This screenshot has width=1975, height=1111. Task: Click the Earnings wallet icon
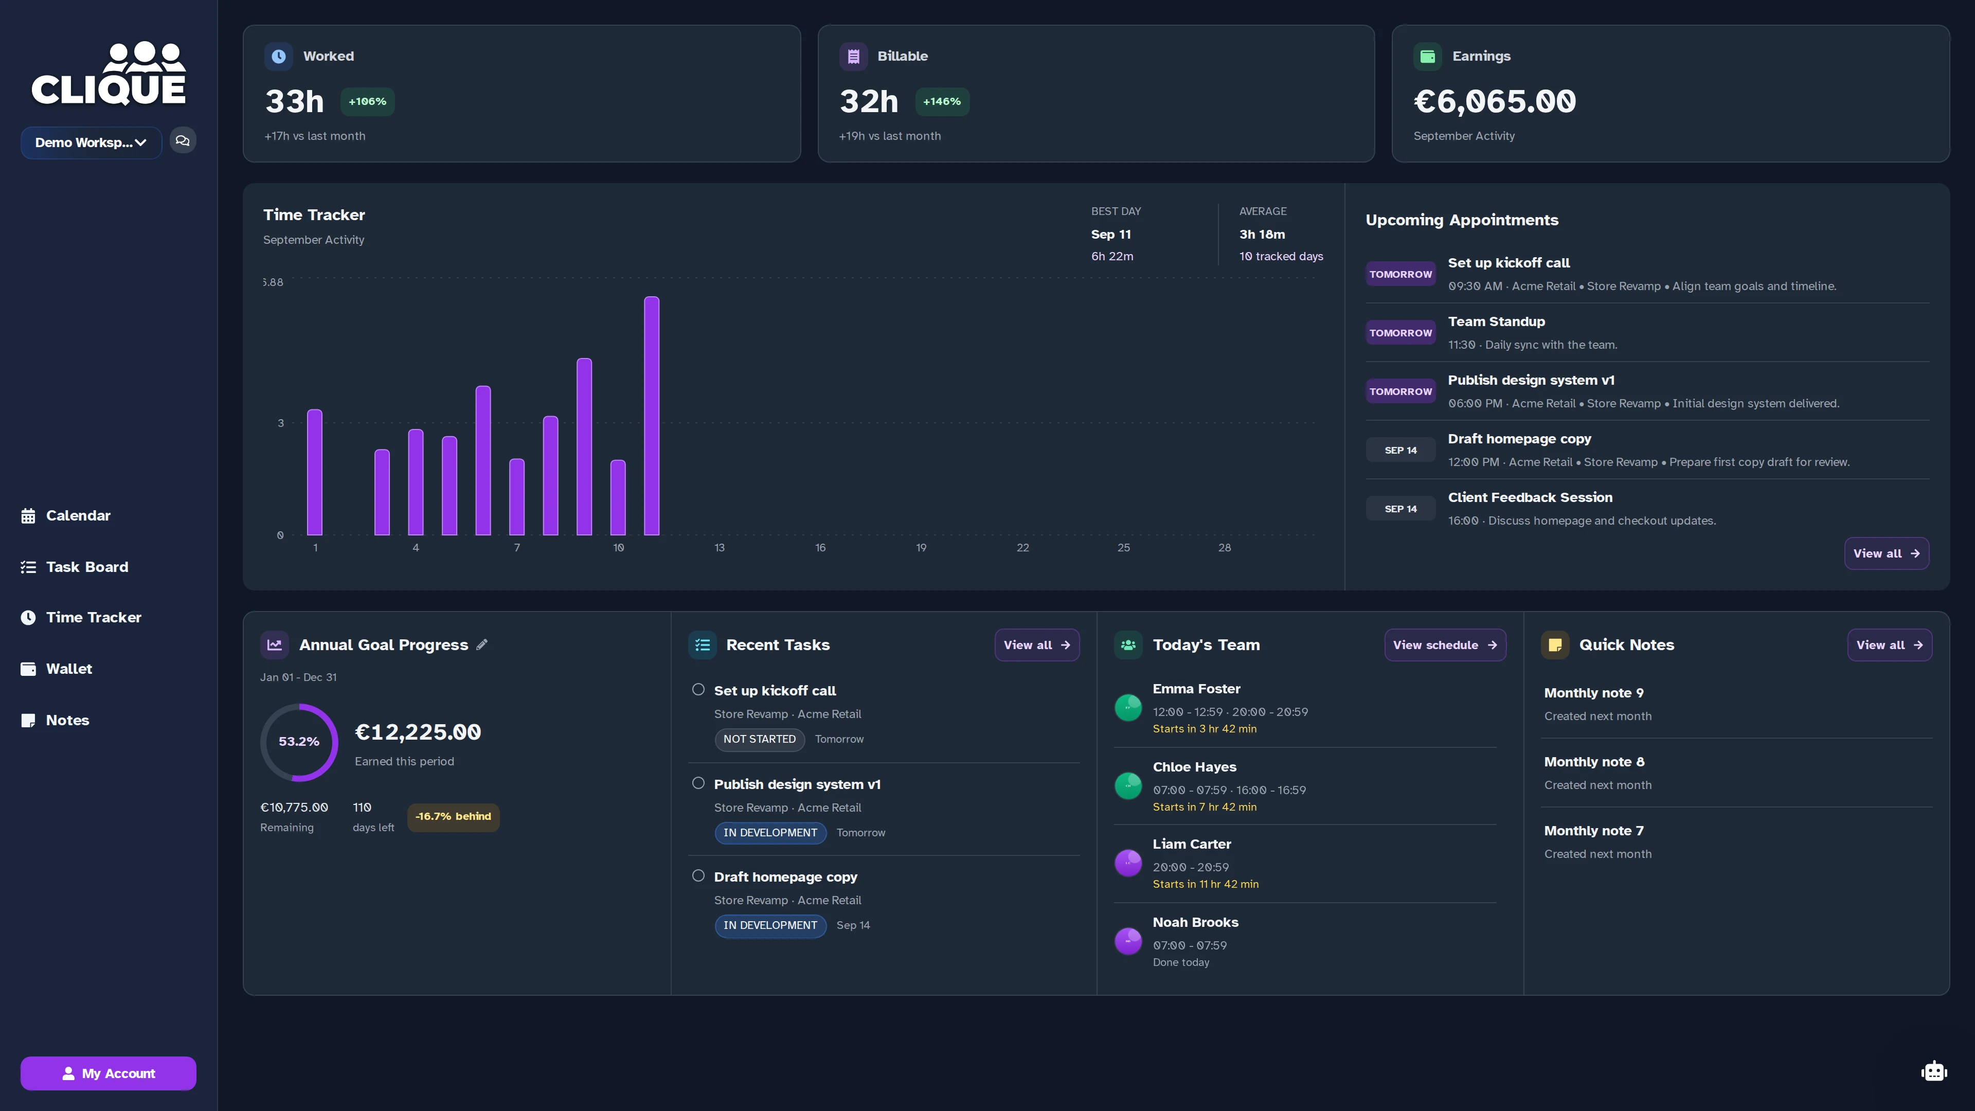(x=1428, y=56)
